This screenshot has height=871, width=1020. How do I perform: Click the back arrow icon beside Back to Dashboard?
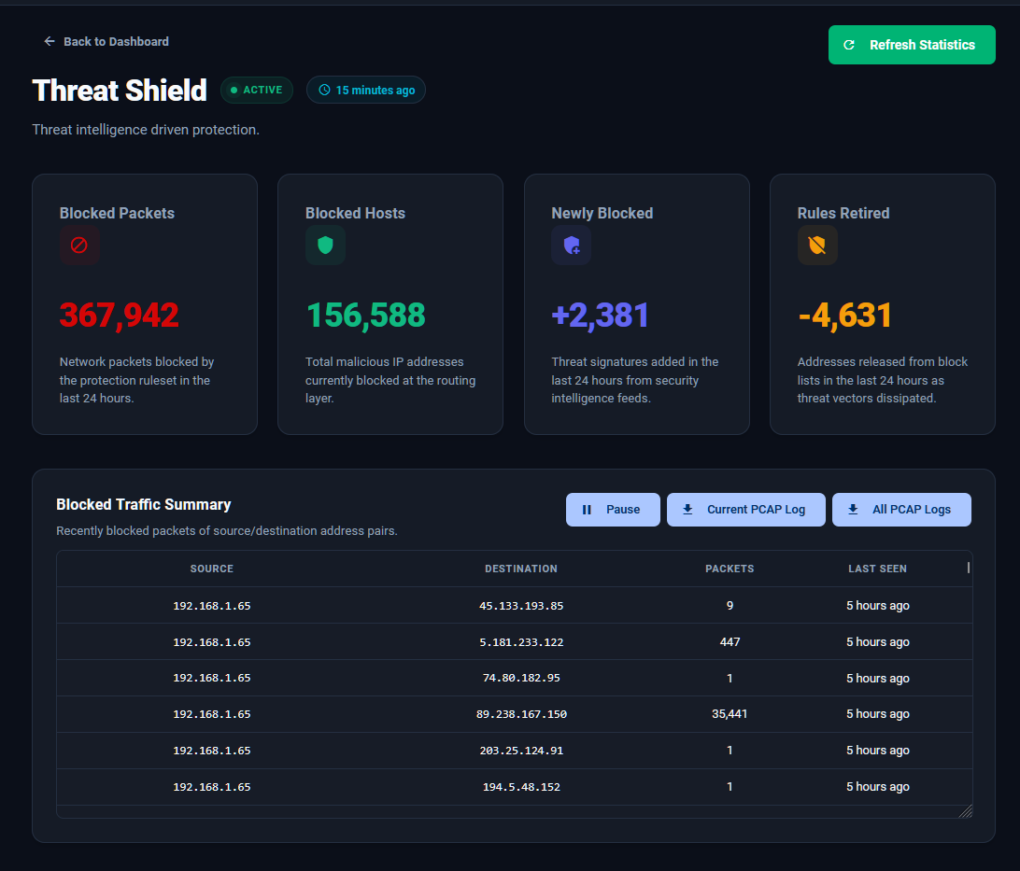tap(50, 42)
